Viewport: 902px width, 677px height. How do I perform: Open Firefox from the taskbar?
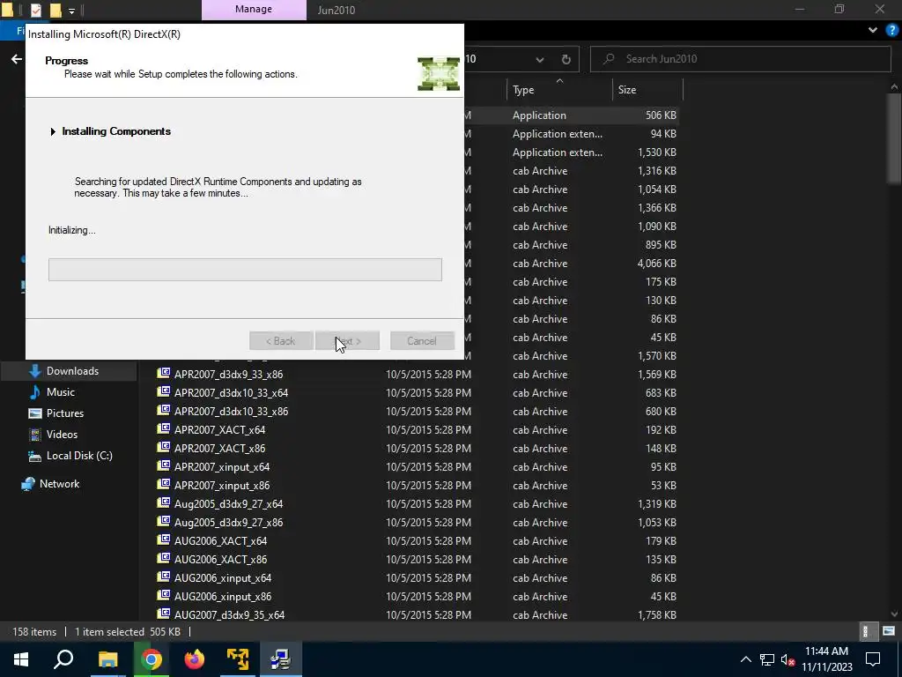(195, 659)
